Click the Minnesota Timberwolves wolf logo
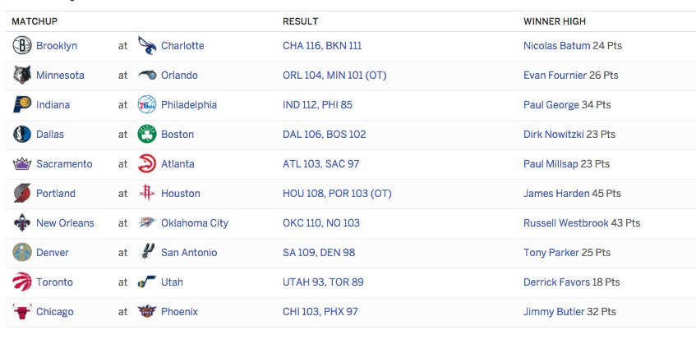 (21, 76)
